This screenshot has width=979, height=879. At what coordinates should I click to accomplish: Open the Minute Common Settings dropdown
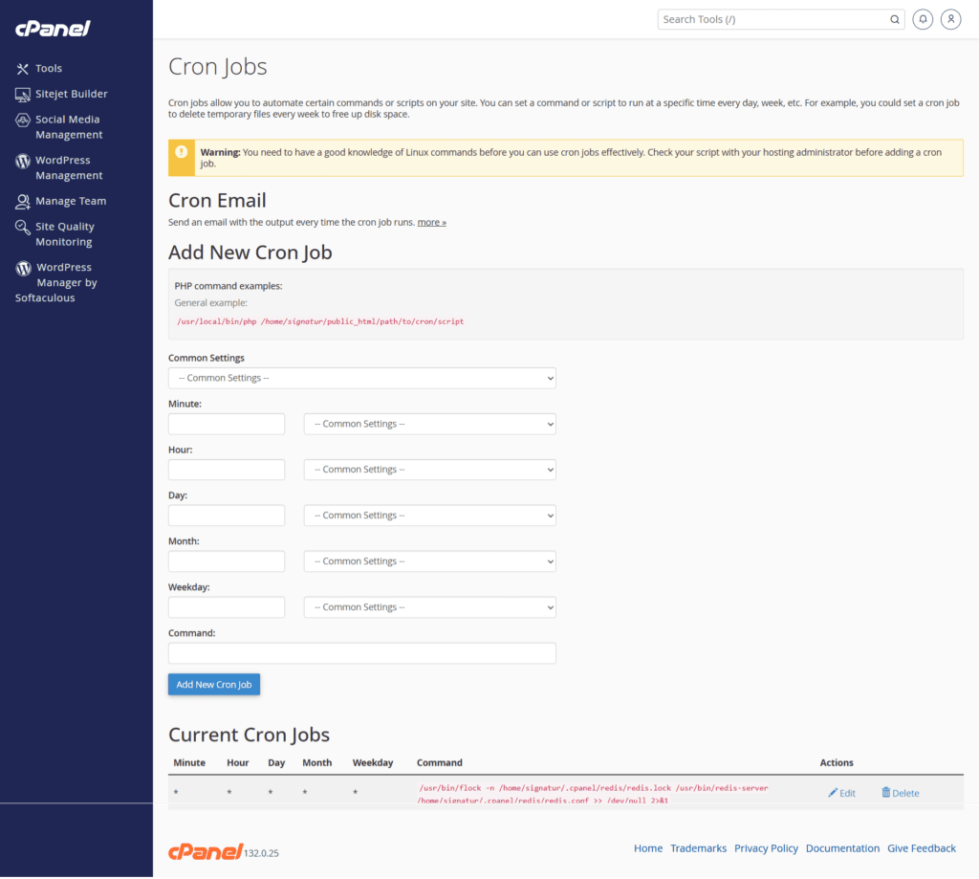click(x=428, y=424)
